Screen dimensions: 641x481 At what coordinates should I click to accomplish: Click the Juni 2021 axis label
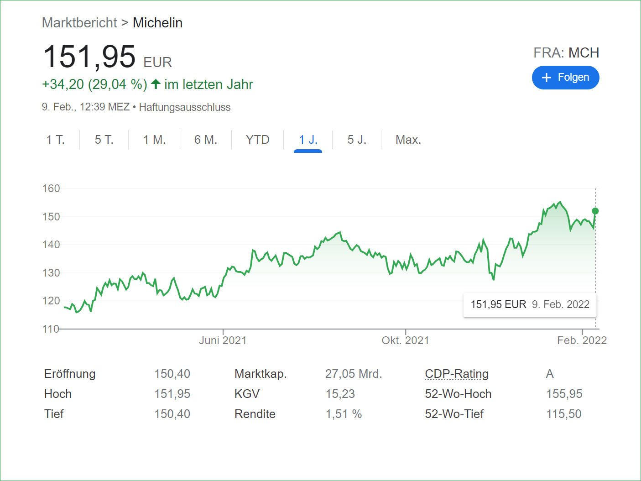click(x=223, y=340)
